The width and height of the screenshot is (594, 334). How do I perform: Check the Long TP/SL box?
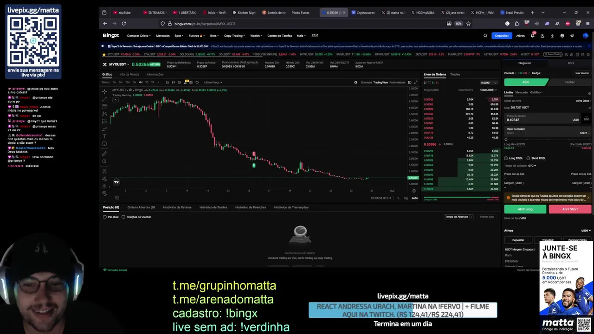[506, 158]
